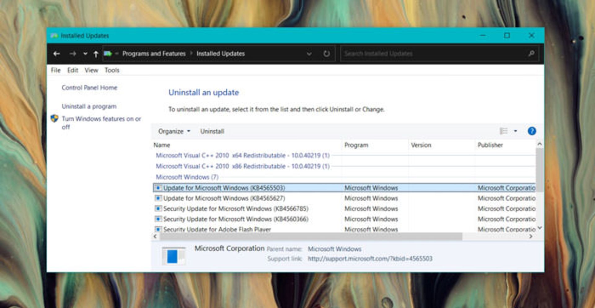Click the Search Installed Updates field
Screen dimensions: 595x308
point(434,54)
